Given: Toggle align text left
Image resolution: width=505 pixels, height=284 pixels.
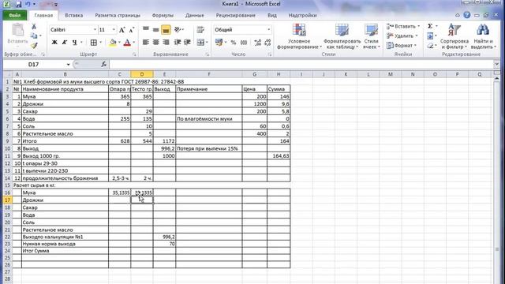Looking at the screenshot, I should pyautogui.click(x=146, y=42).
